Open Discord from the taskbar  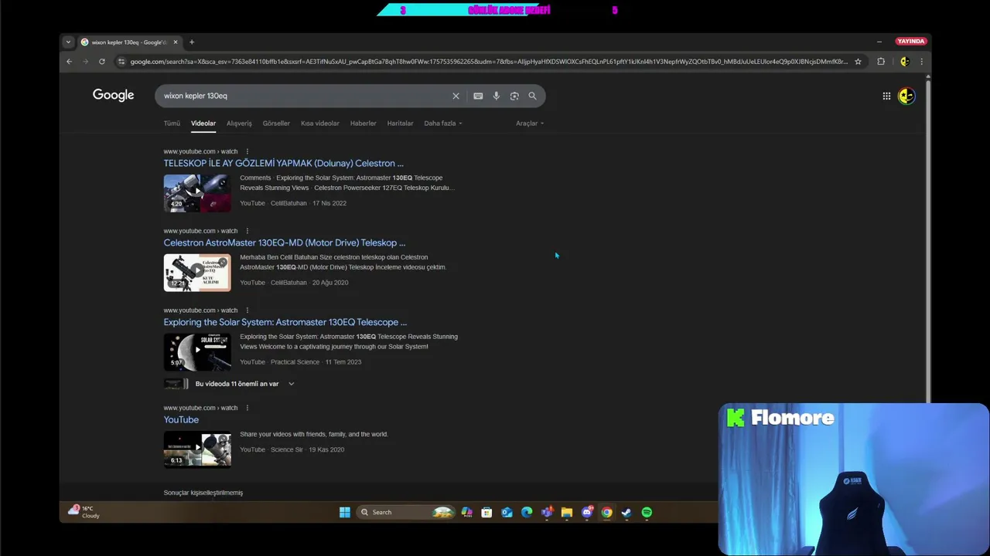(x=587, y=512)
